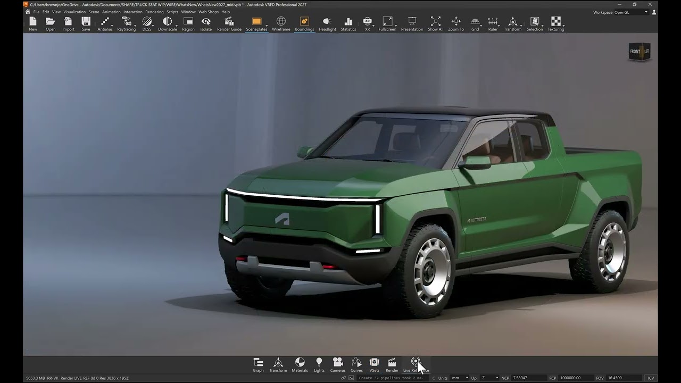Click the Region render icon
The image size is (681, 383).
(188, 23)
